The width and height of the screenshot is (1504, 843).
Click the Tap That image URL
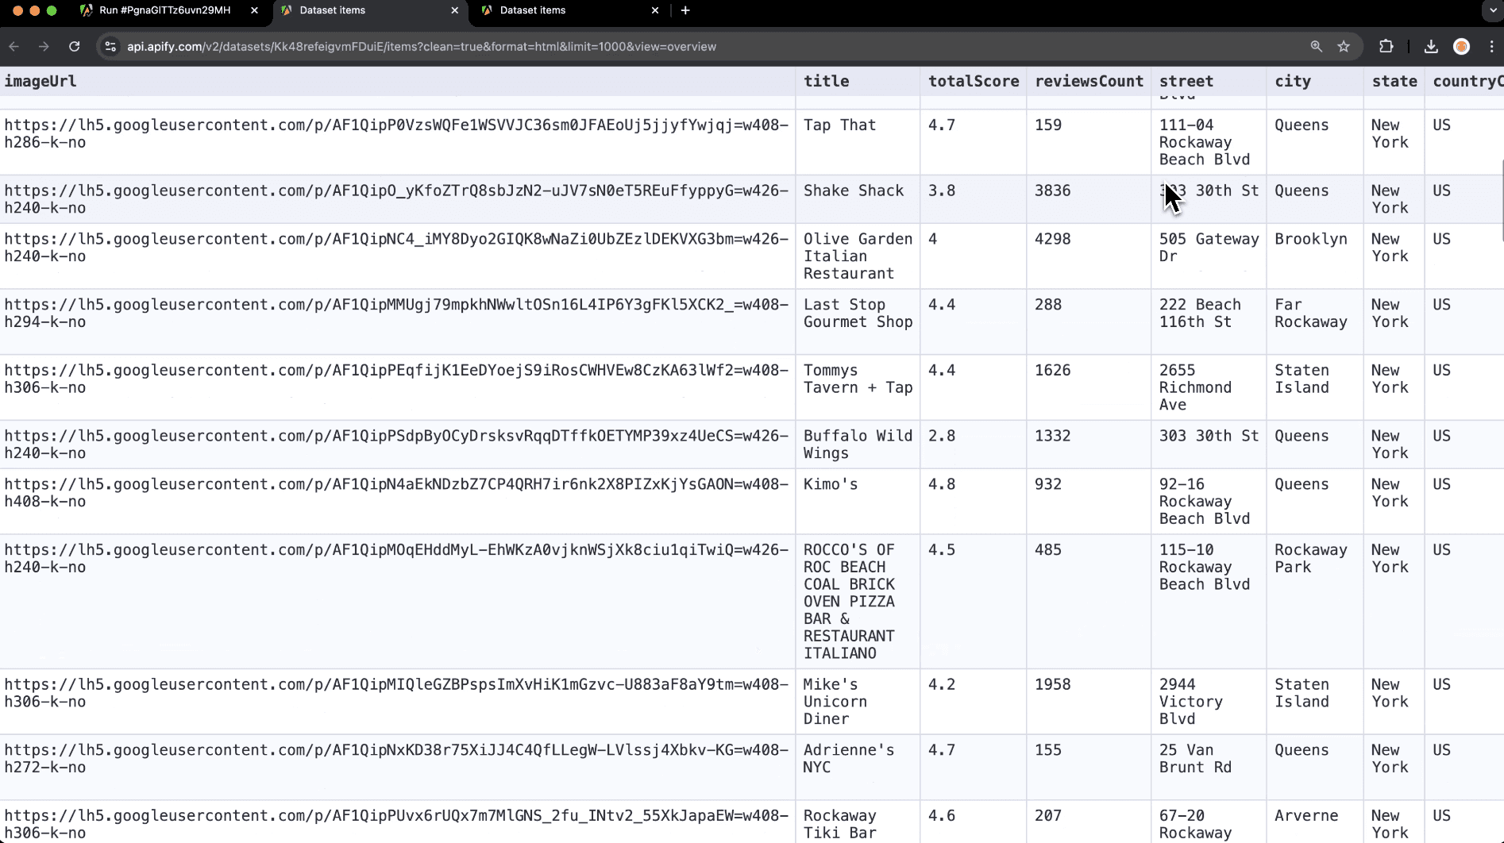click(396, 133)
